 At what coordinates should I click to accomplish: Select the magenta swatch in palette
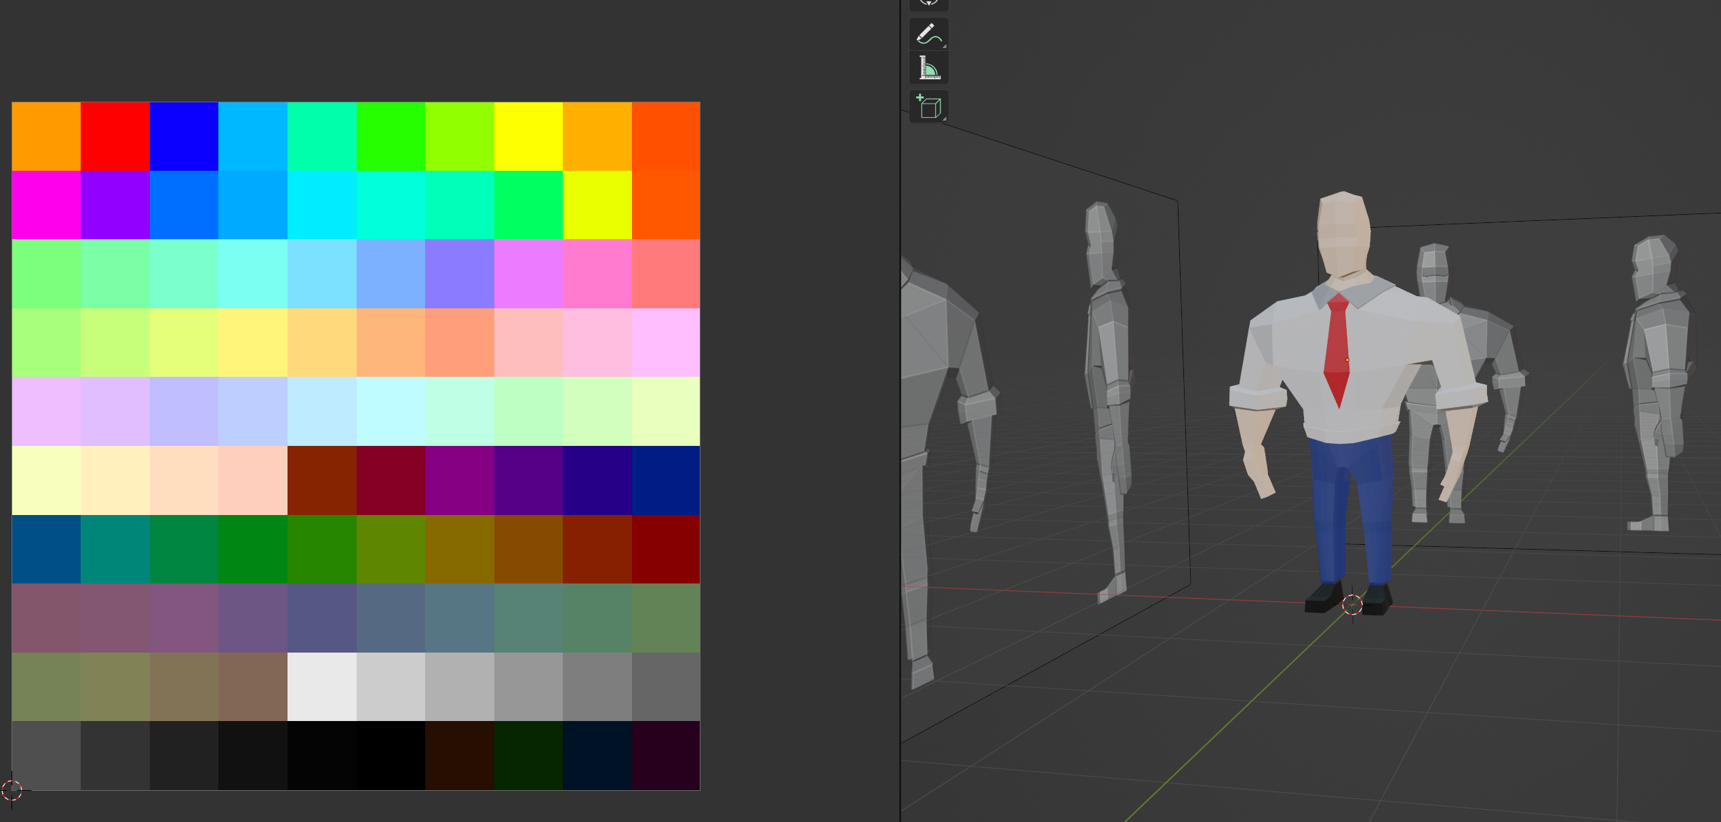point(46,205)
